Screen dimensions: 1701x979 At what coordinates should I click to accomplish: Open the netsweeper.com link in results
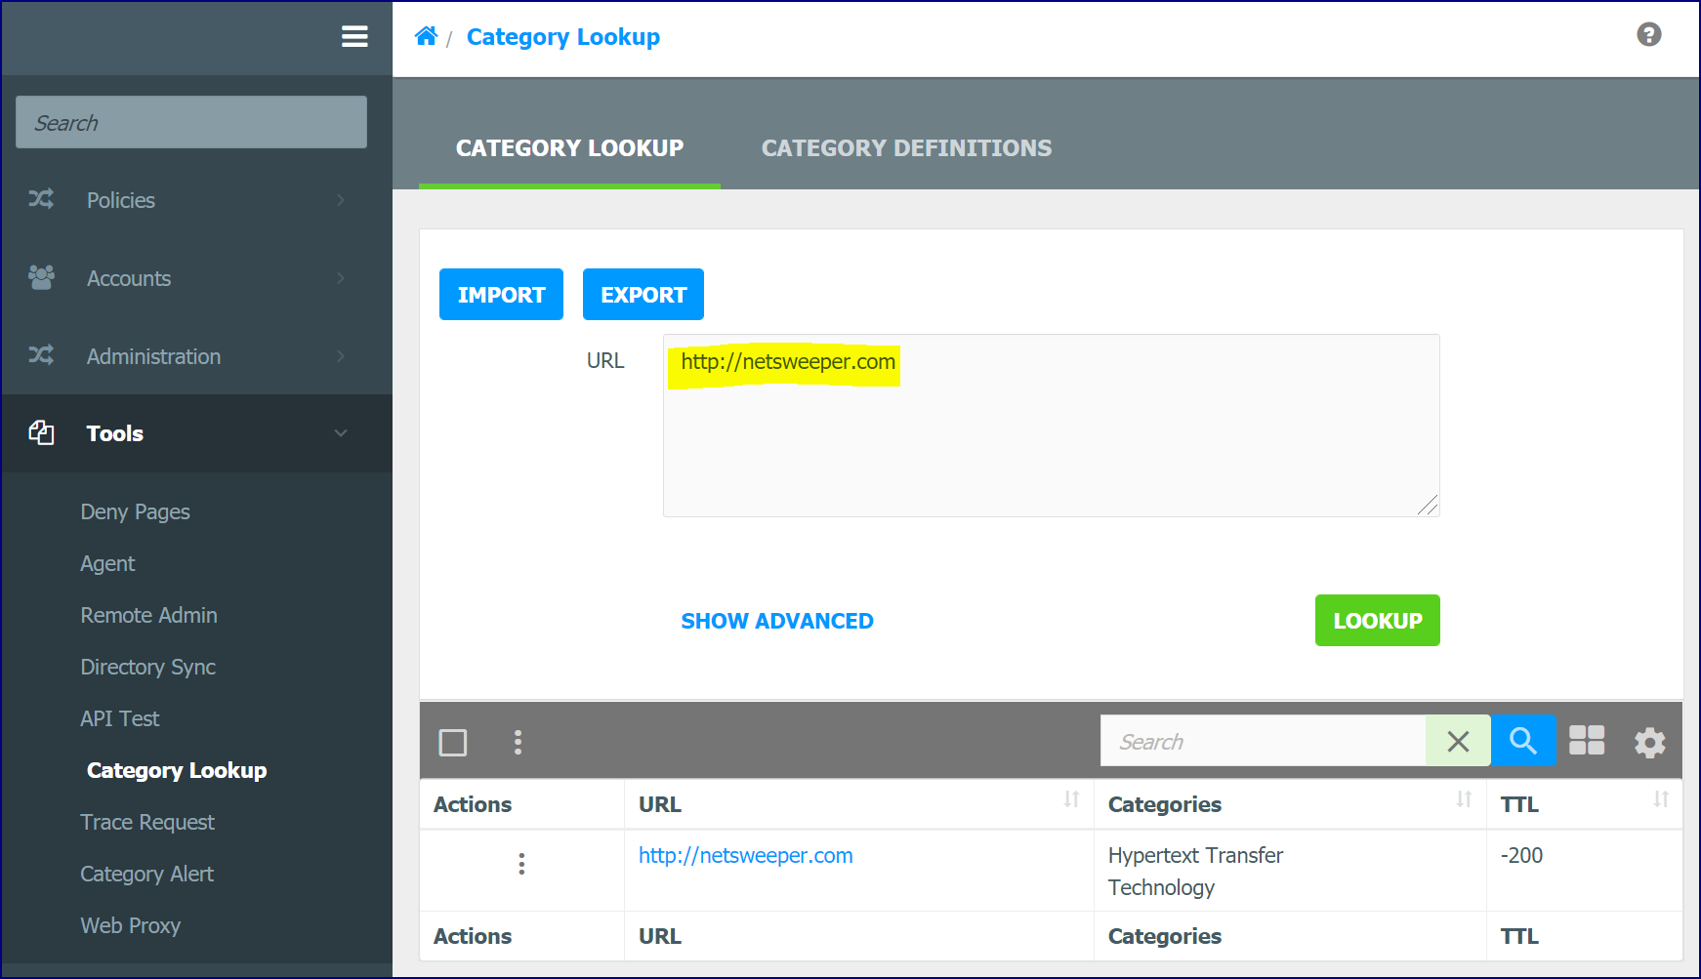tap(746, 855)
